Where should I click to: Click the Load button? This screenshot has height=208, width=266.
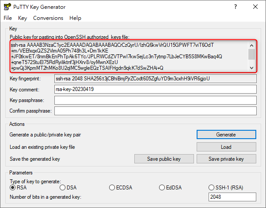click(226, 147)
